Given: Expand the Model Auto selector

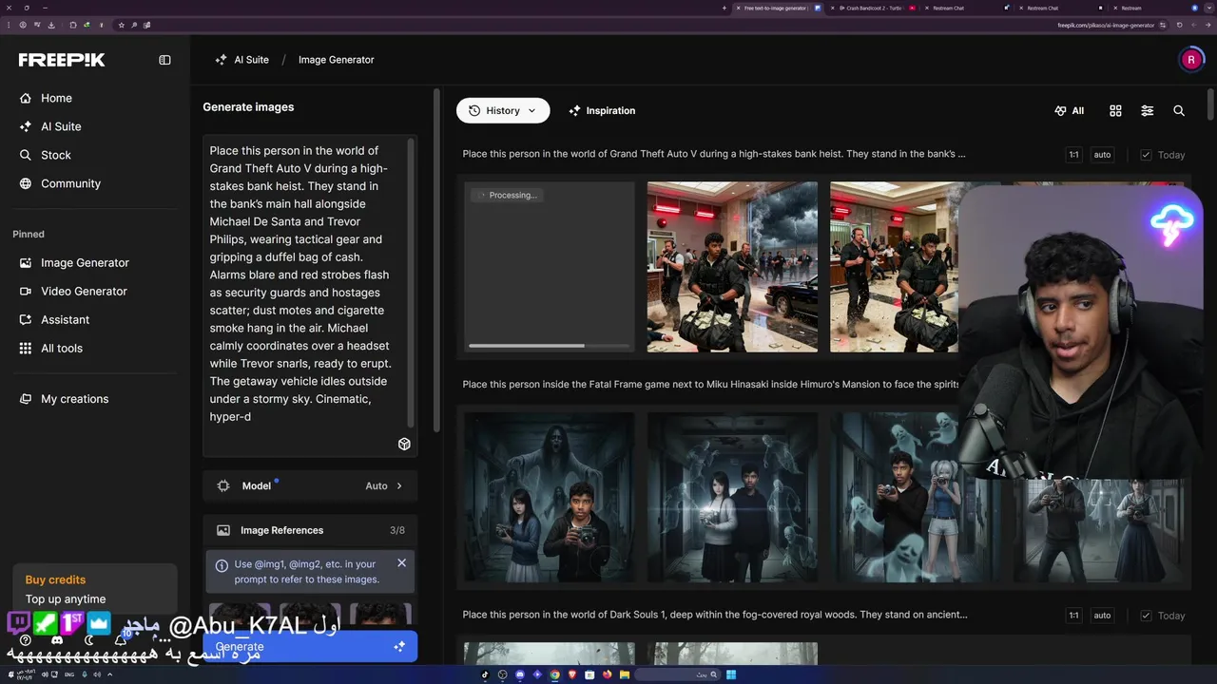Looking at the screenshot, I should click(310, 485).
